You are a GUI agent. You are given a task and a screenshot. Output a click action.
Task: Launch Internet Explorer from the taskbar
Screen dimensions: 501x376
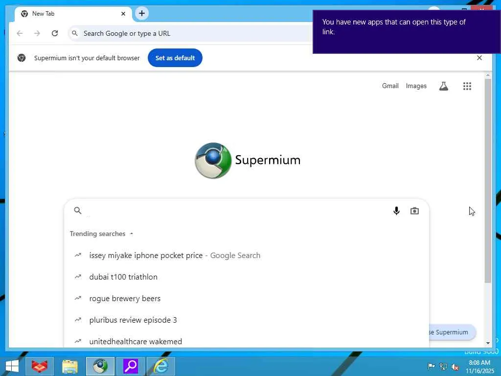click(x=160, y=366)
